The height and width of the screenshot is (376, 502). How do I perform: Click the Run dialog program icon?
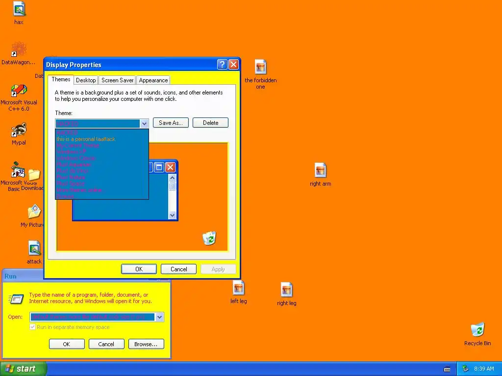point(16,299)
